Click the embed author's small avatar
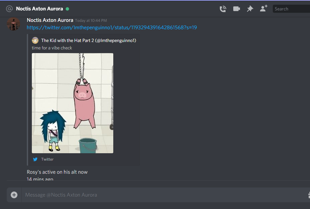The width and height of the screenshot is (310, 209). click(x=35, y=40)
